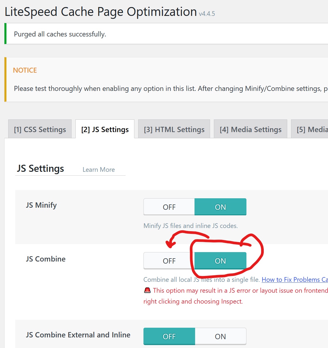Image resolution: width=328 pixels, height=348 pixels.
Task: Select the [4] Media Settings tab
Action: tap(250, 129)
